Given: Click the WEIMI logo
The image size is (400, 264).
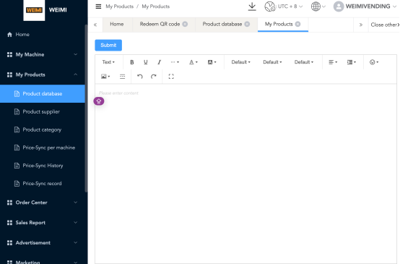Looking at the screenshot, I should tap(34, 10).
